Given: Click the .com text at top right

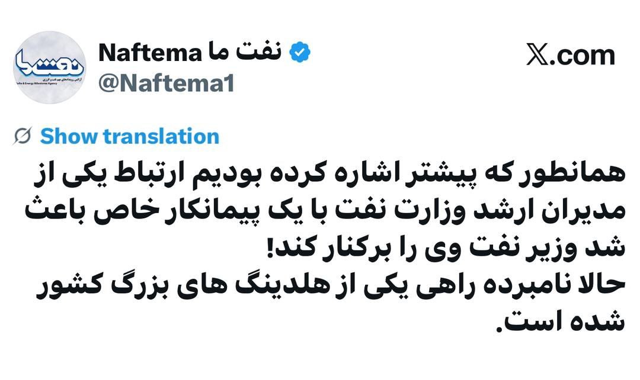Looking at the screenshot, I should 584,55.
